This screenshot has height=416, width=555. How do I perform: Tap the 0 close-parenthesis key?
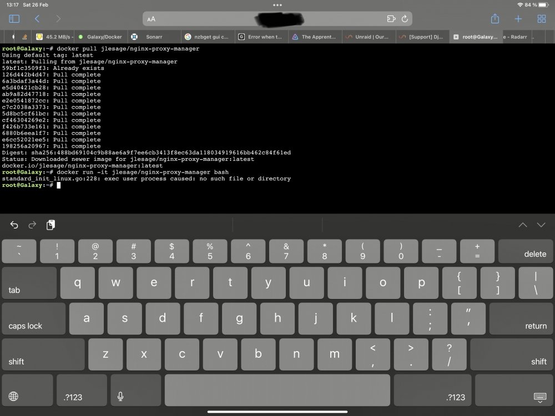pyautogui.click(x=401, y=251)
